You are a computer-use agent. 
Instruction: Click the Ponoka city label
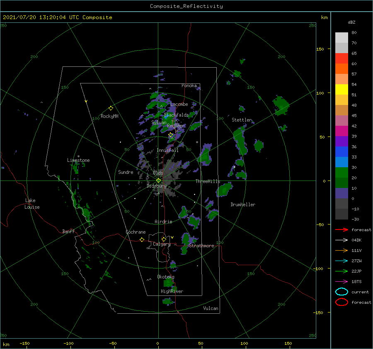click(189, 85)
